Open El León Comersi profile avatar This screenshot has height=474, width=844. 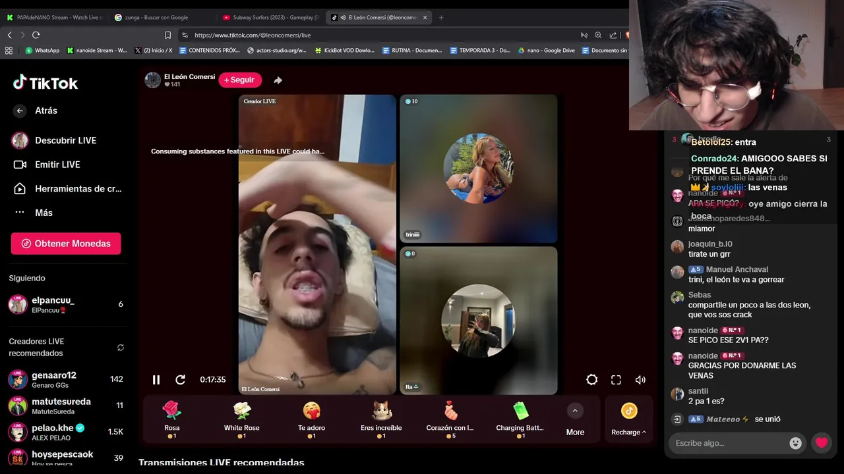point(153,80)
